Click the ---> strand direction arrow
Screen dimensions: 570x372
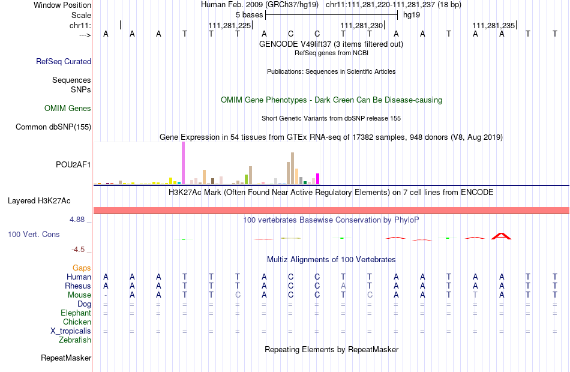(x=85, y=35)
